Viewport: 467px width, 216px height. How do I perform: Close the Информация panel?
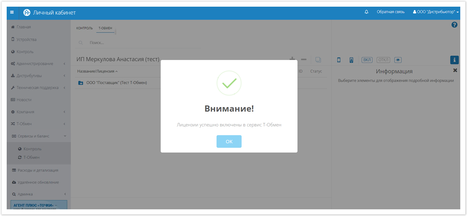(x=455, y=70)
